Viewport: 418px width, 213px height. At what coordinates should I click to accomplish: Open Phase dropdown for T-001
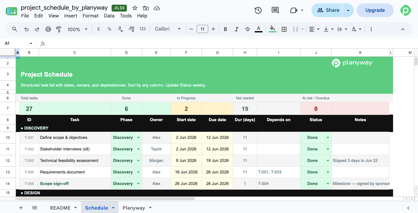click(138, 138)
